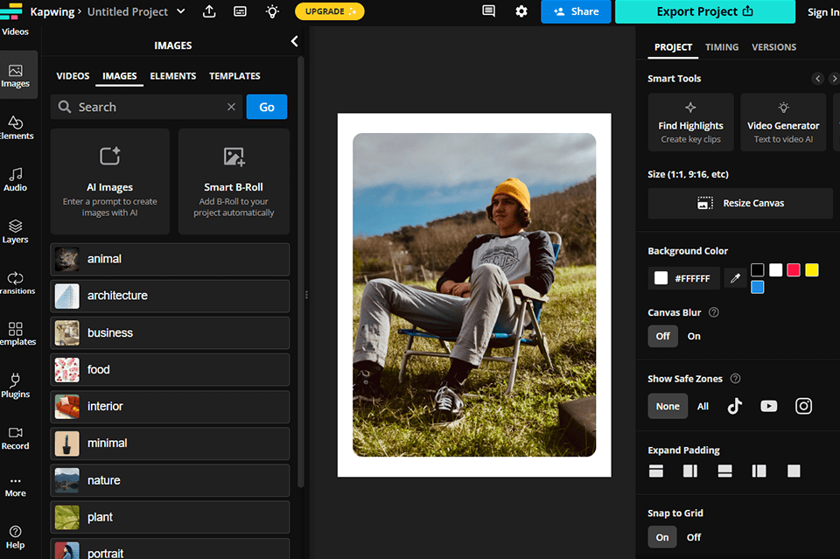Switch to the Videos tab
This screenshot has width=840, height=559.
point(73,76)
